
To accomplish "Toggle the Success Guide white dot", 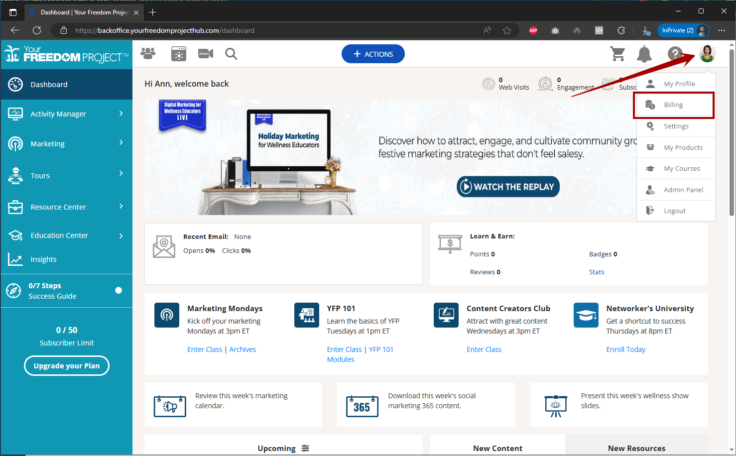I will (119, 290).
